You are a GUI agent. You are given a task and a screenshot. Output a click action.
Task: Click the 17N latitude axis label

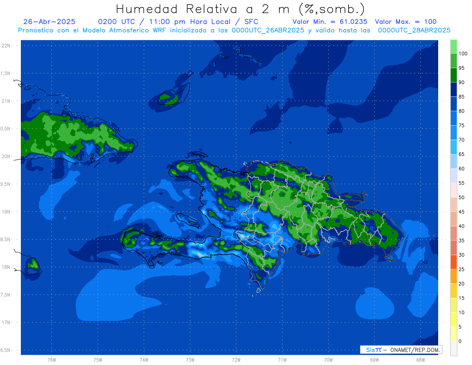(x=7, y=322)
